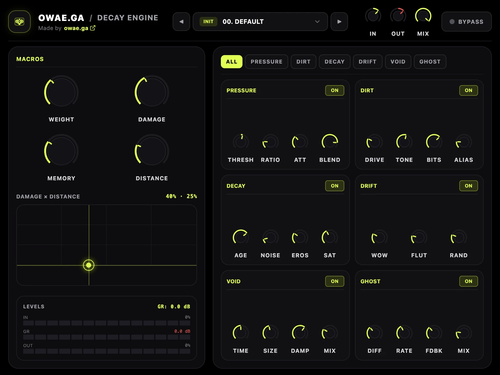The image size is (500, 375).
Task: Switch to the DECAY tab
Action: point(334,62)
